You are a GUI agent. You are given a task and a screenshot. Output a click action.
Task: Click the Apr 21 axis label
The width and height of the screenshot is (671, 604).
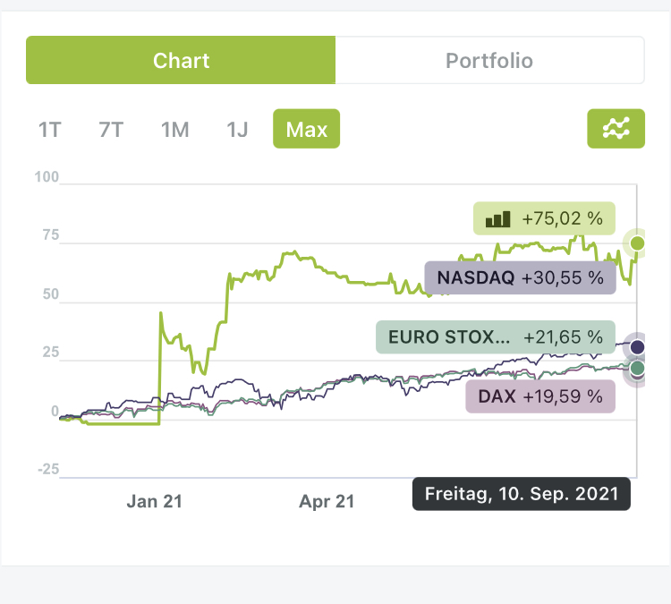(327, 501)
